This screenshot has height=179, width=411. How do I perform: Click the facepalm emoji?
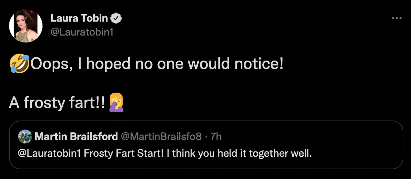tap(116, 103)
